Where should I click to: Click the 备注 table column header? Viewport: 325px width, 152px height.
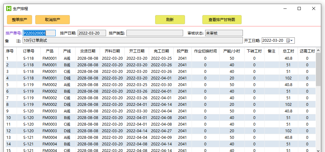[x=272, y=51]
